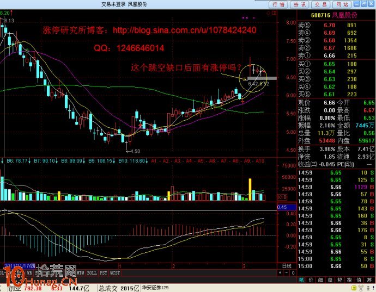The width and height of the screenshot is (376, 292).
Task: Click 收益(三) value -0.045
Action: pyautogui.click(x=326, y=164)
